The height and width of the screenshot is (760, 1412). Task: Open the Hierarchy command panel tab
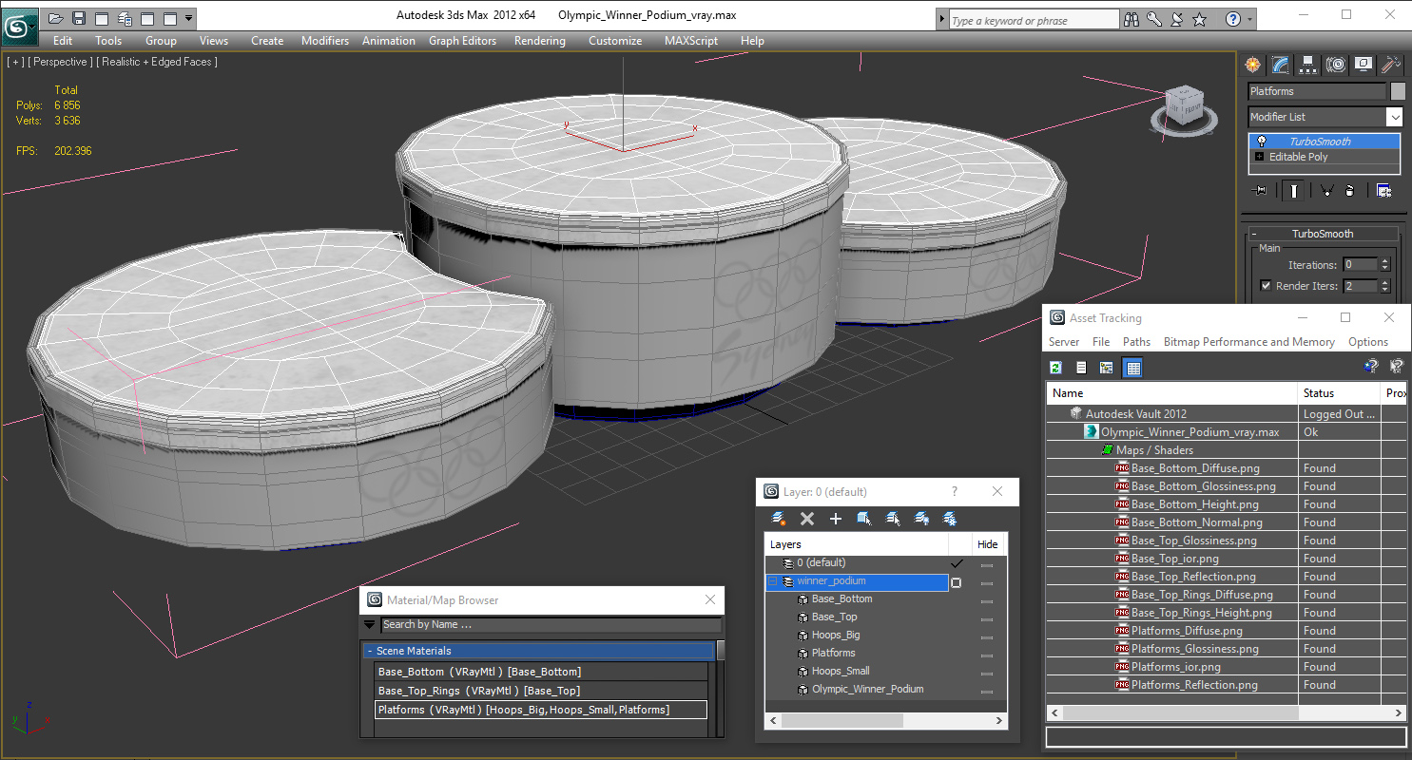1308,65
